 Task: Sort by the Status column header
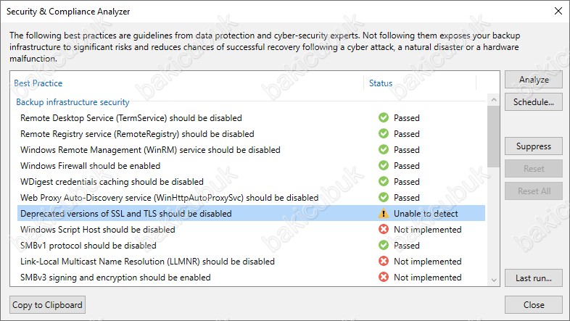[x=381, y=83]
